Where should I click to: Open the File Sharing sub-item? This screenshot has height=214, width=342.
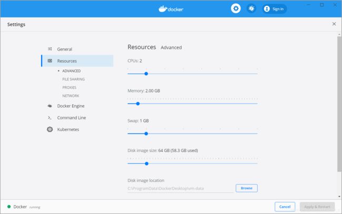74,79
